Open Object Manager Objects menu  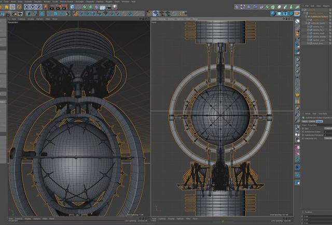[326, 6]
